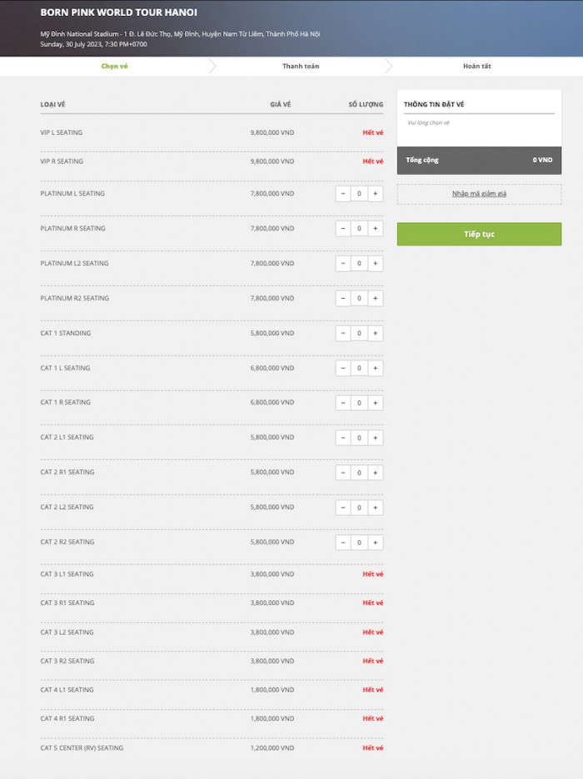
Task: Click the BORN PINK WORLD TOUR HANOI title
Action: point(119,12)
